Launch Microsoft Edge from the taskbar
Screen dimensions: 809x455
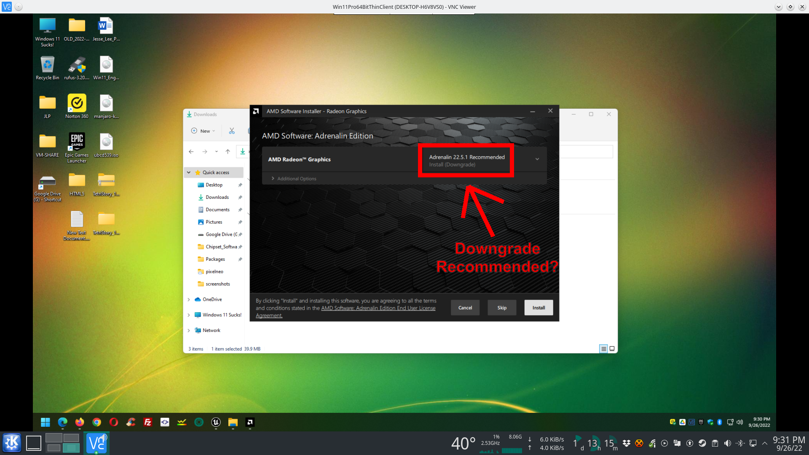62,422
